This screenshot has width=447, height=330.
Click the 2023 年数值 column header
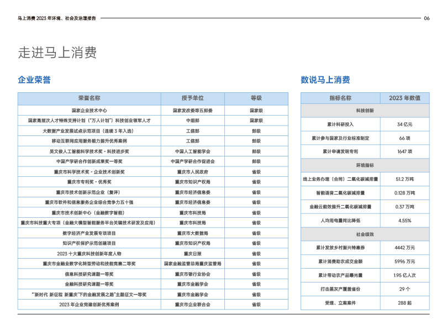404,98
